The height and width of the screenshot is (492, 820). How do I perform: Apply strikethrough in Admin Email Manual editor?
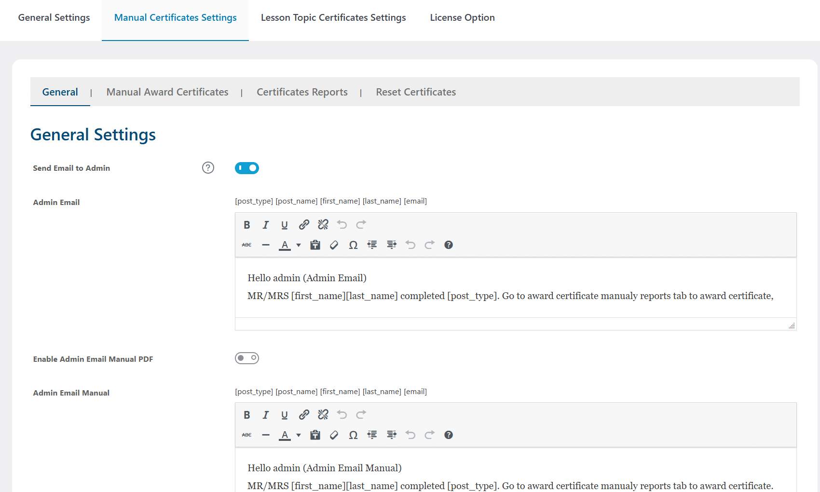click(x=247, y=435)
